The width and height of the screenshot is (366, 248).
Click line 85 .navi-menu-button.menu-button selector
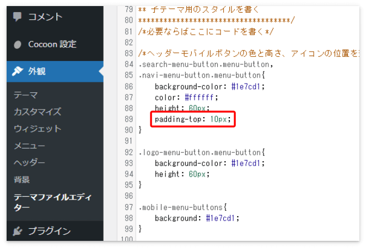tap(202, 75)
